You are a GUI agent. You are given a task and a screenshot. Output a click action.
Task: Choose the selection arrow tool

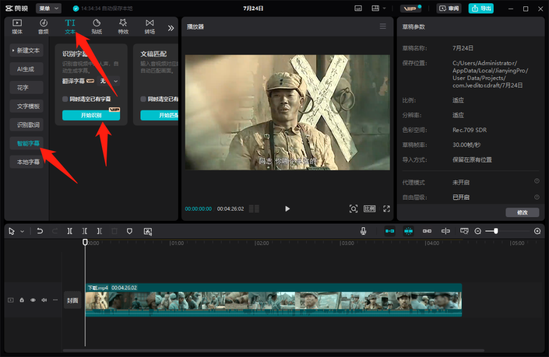(x=12, y=232)
